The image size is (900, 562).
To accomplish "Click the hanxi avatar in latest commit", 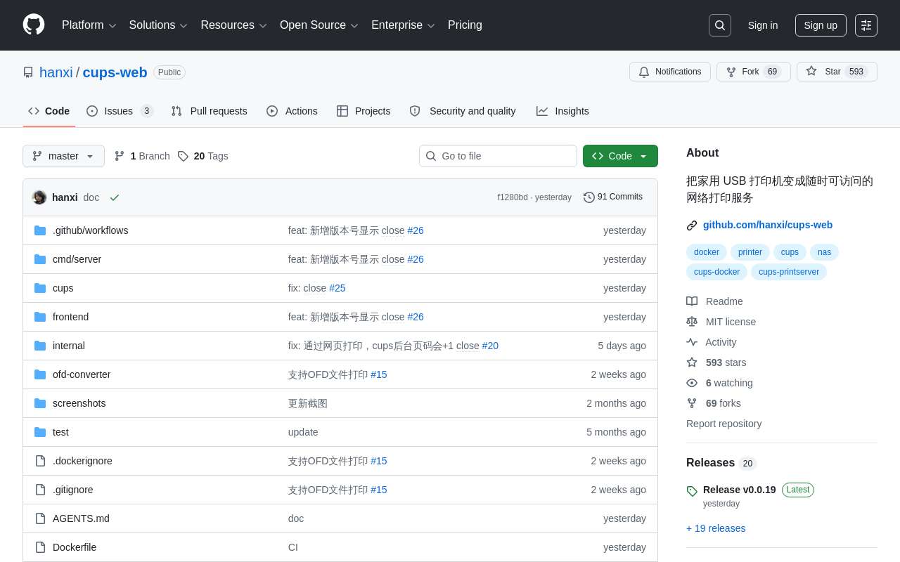I will pyautogui.click(x=39, y=197).
